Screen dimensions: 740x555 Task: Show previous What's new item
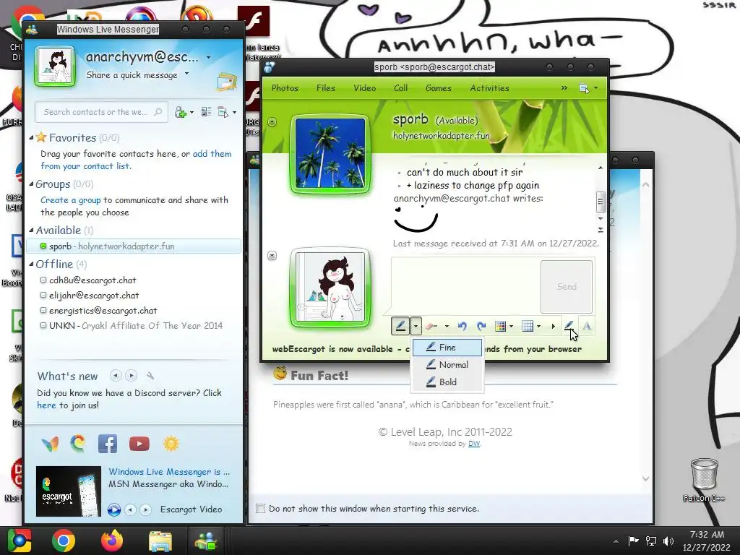[x=116, y=376]
